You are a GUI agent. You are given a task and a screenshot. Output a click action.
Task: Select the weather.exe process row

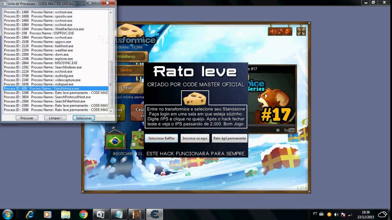56,50
